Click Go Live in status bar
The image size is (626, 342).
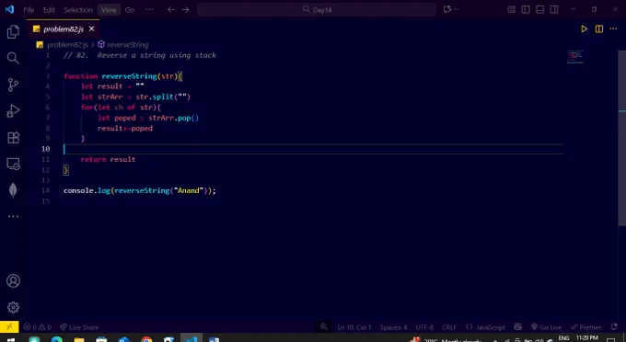pyautogui.click(x=546, y=327)
